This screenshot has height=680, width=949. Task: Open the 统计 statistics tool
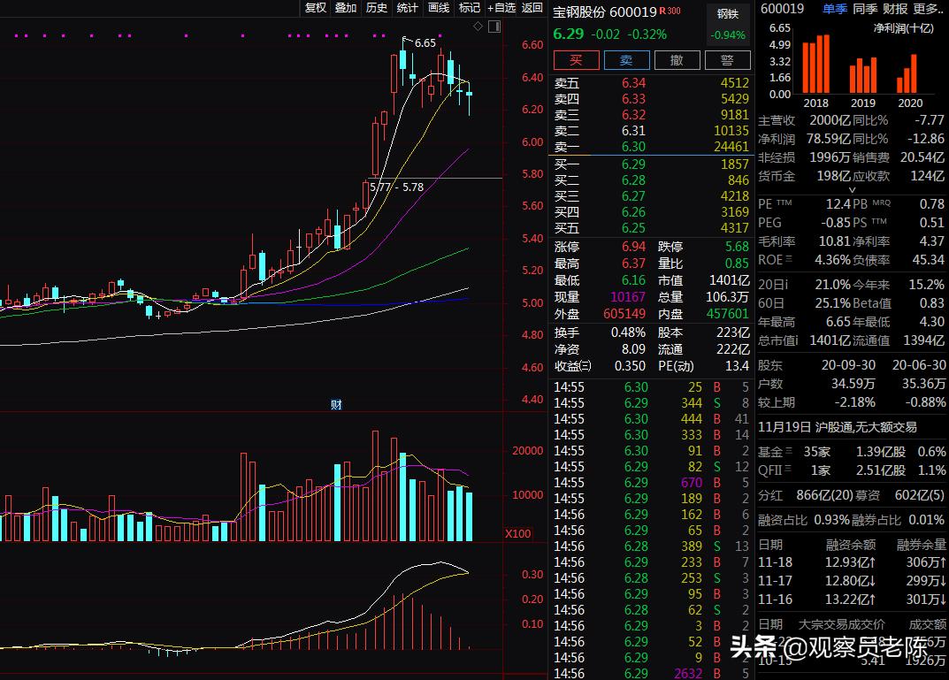(408, 7)
